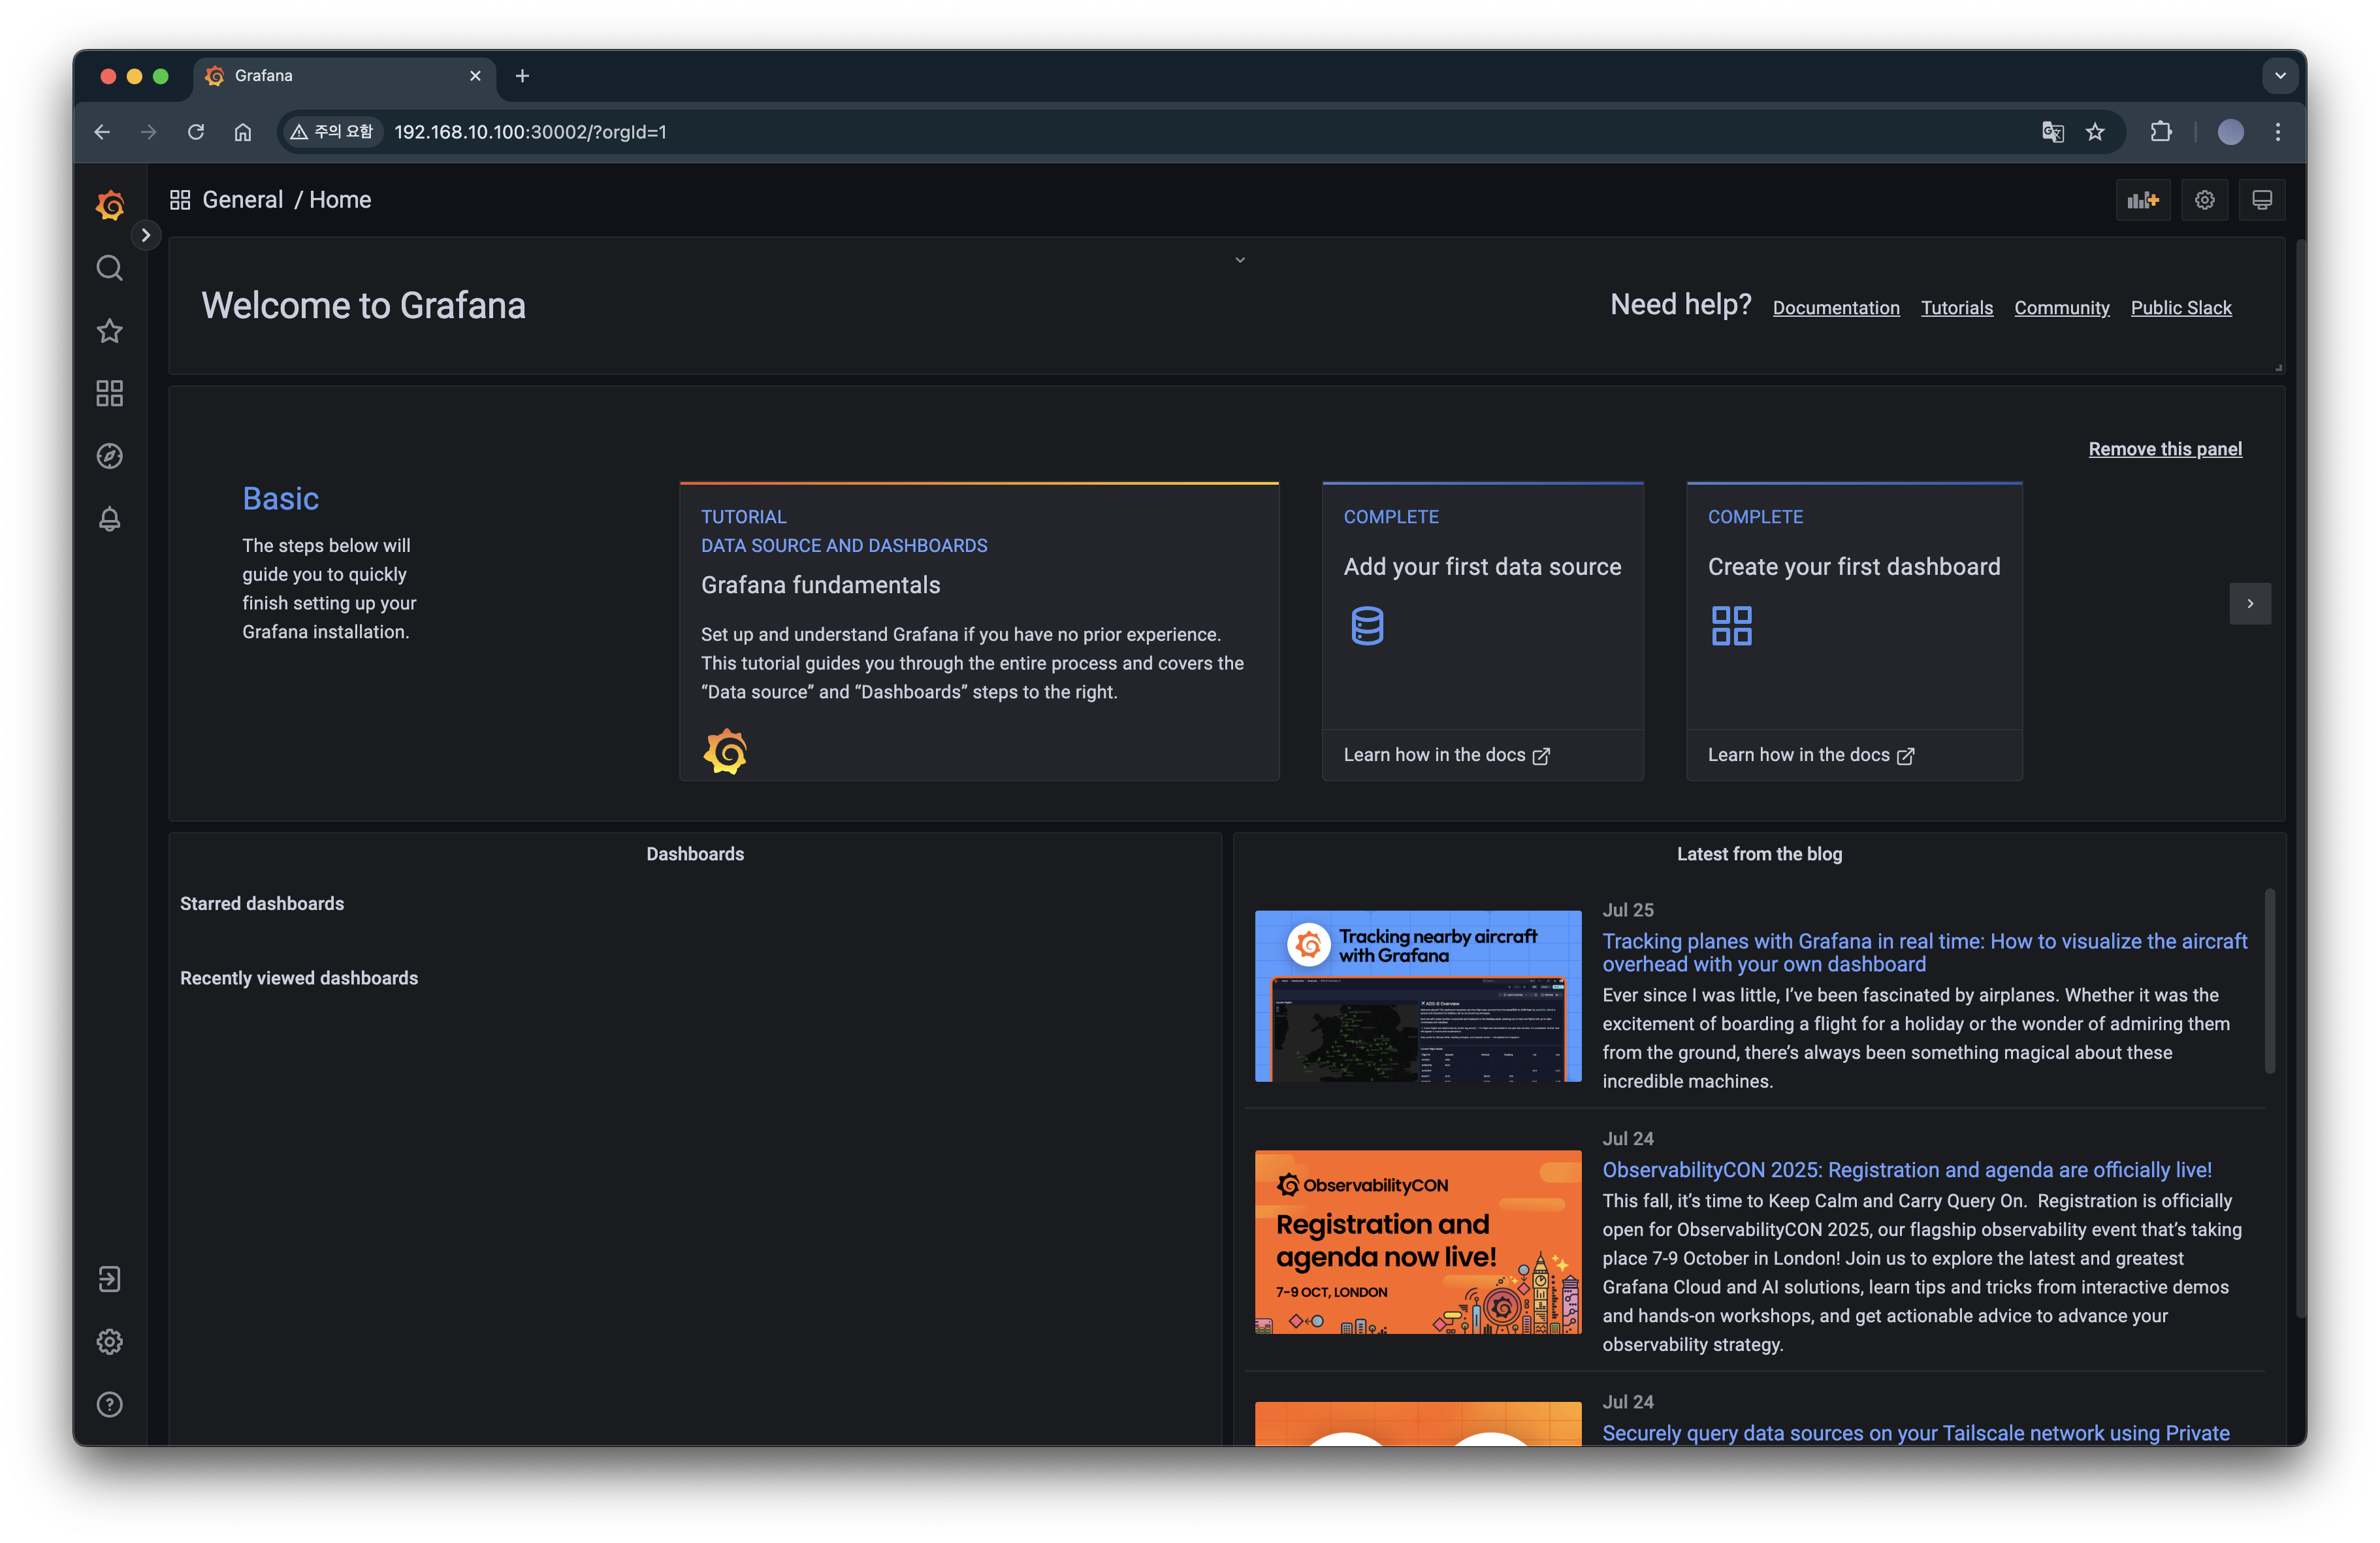
Task: Open the Starred star icon in sidebar
Action: (110, 331)
